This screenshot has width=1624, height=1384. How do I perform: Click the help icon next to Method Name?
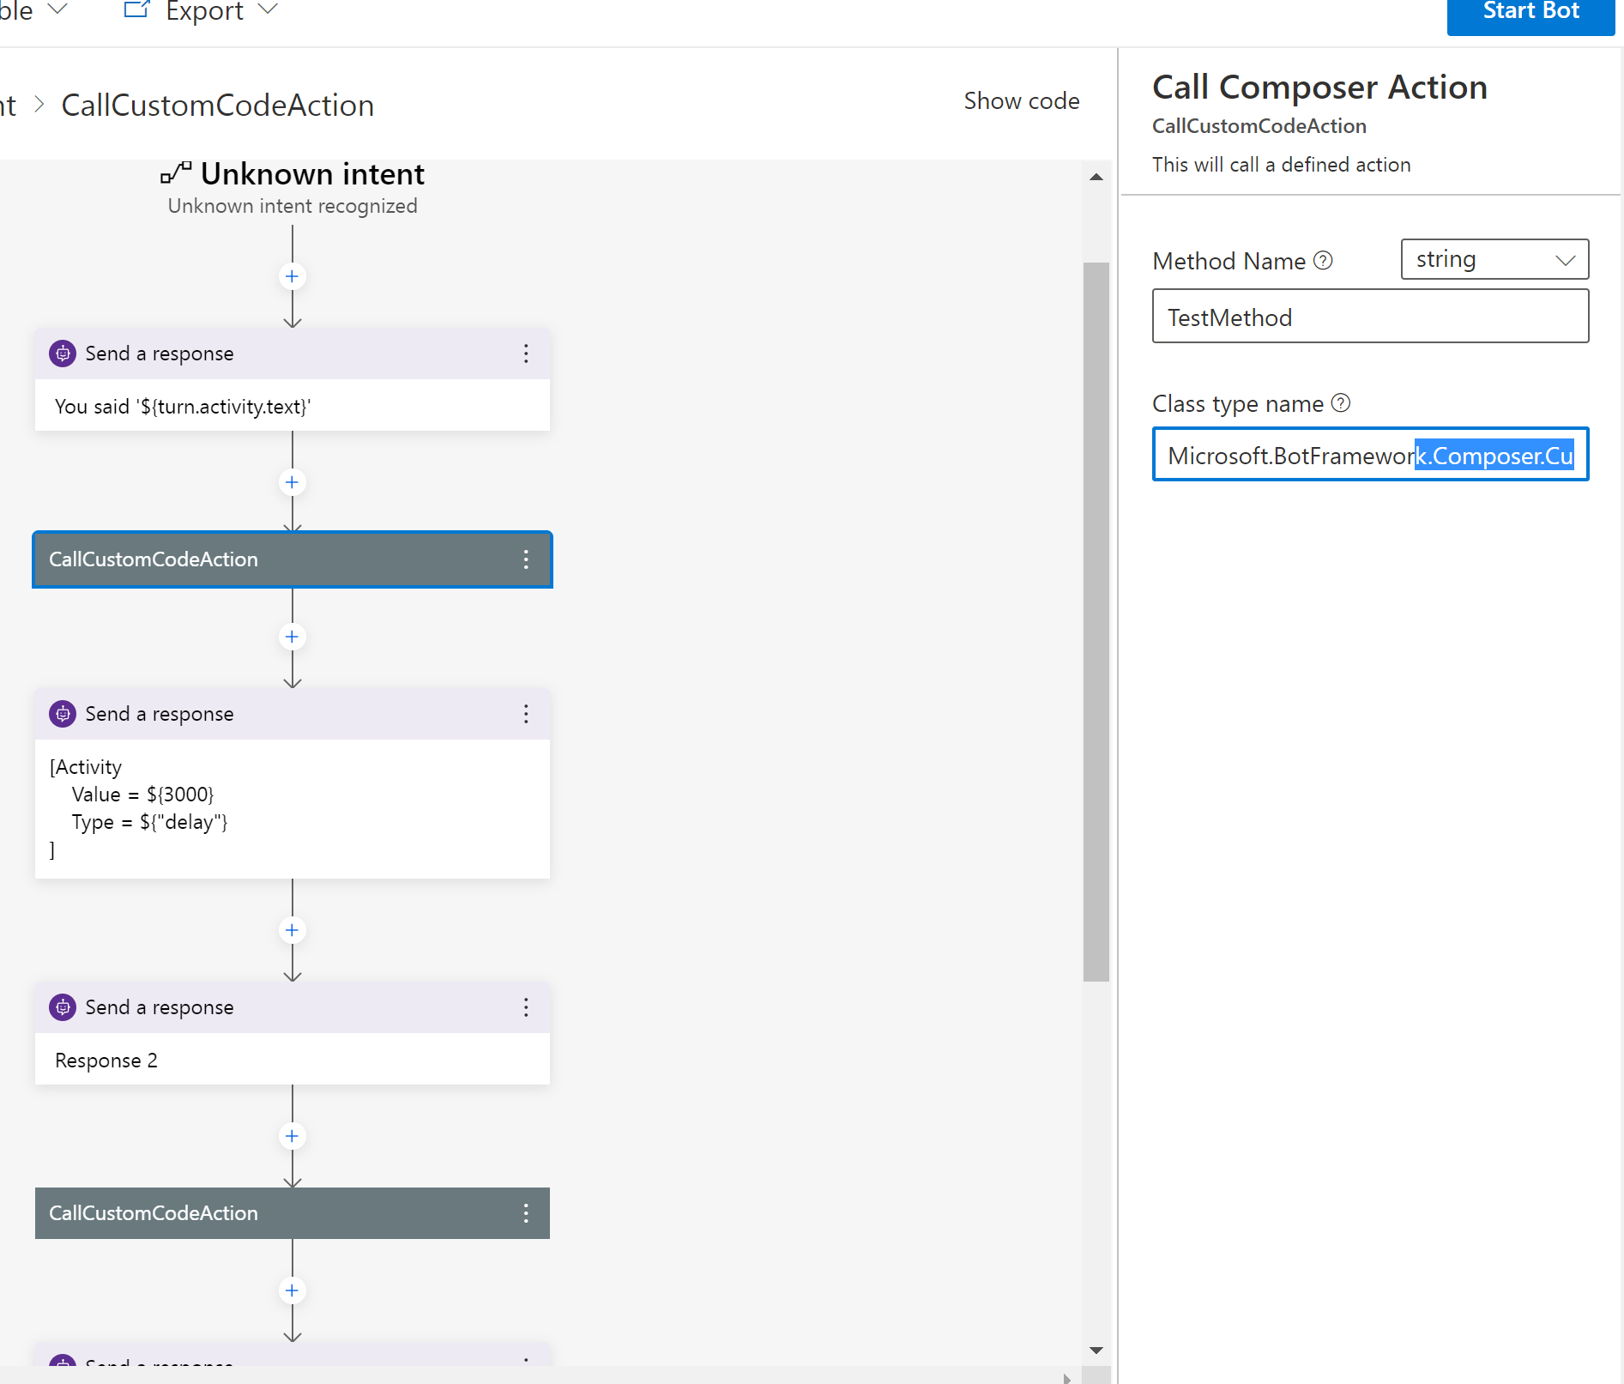tap(1323, 260)
